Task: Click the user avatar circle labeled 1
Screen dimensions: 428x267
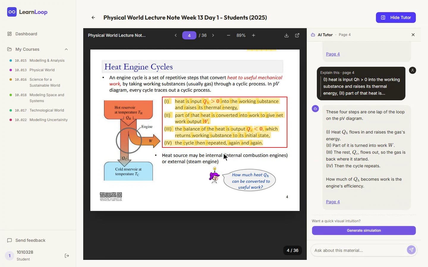Action: click(x=10, y=256)
